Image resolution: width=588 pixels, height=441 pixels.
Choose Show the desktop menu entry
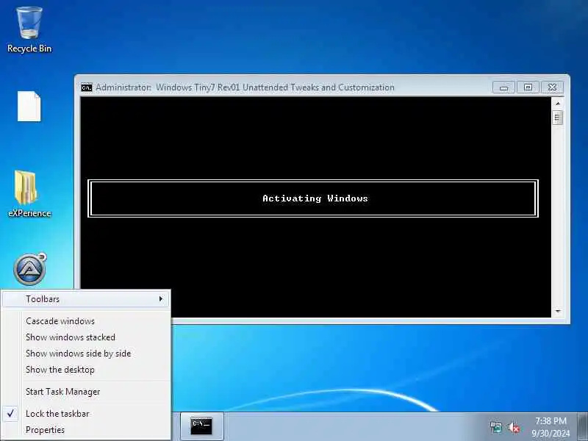click(x=86, y=370)
